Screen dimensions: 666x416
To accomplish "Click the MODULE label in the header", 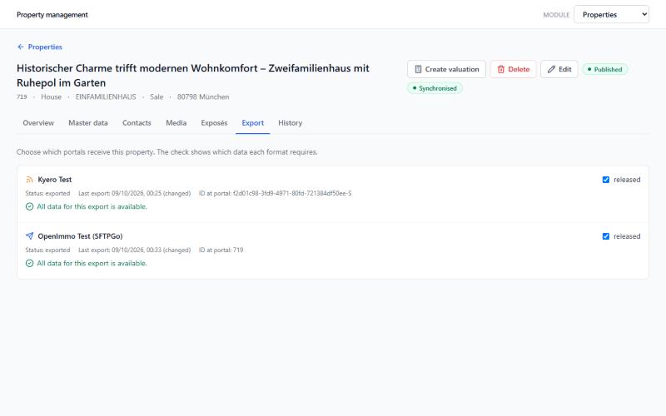I will coord(556,15).
